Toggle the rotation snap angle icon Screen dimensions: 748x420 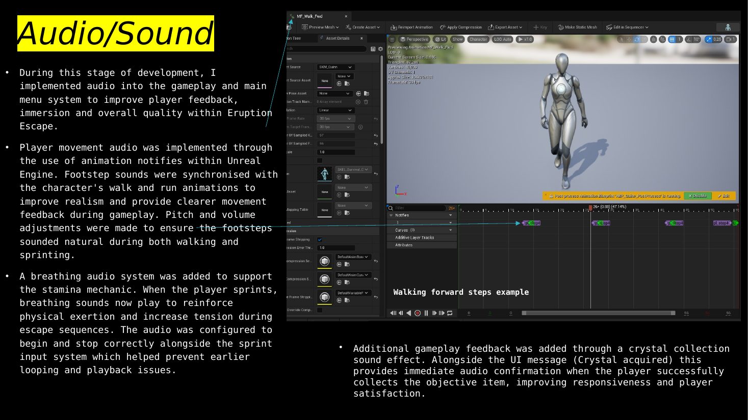coord(689,39)
